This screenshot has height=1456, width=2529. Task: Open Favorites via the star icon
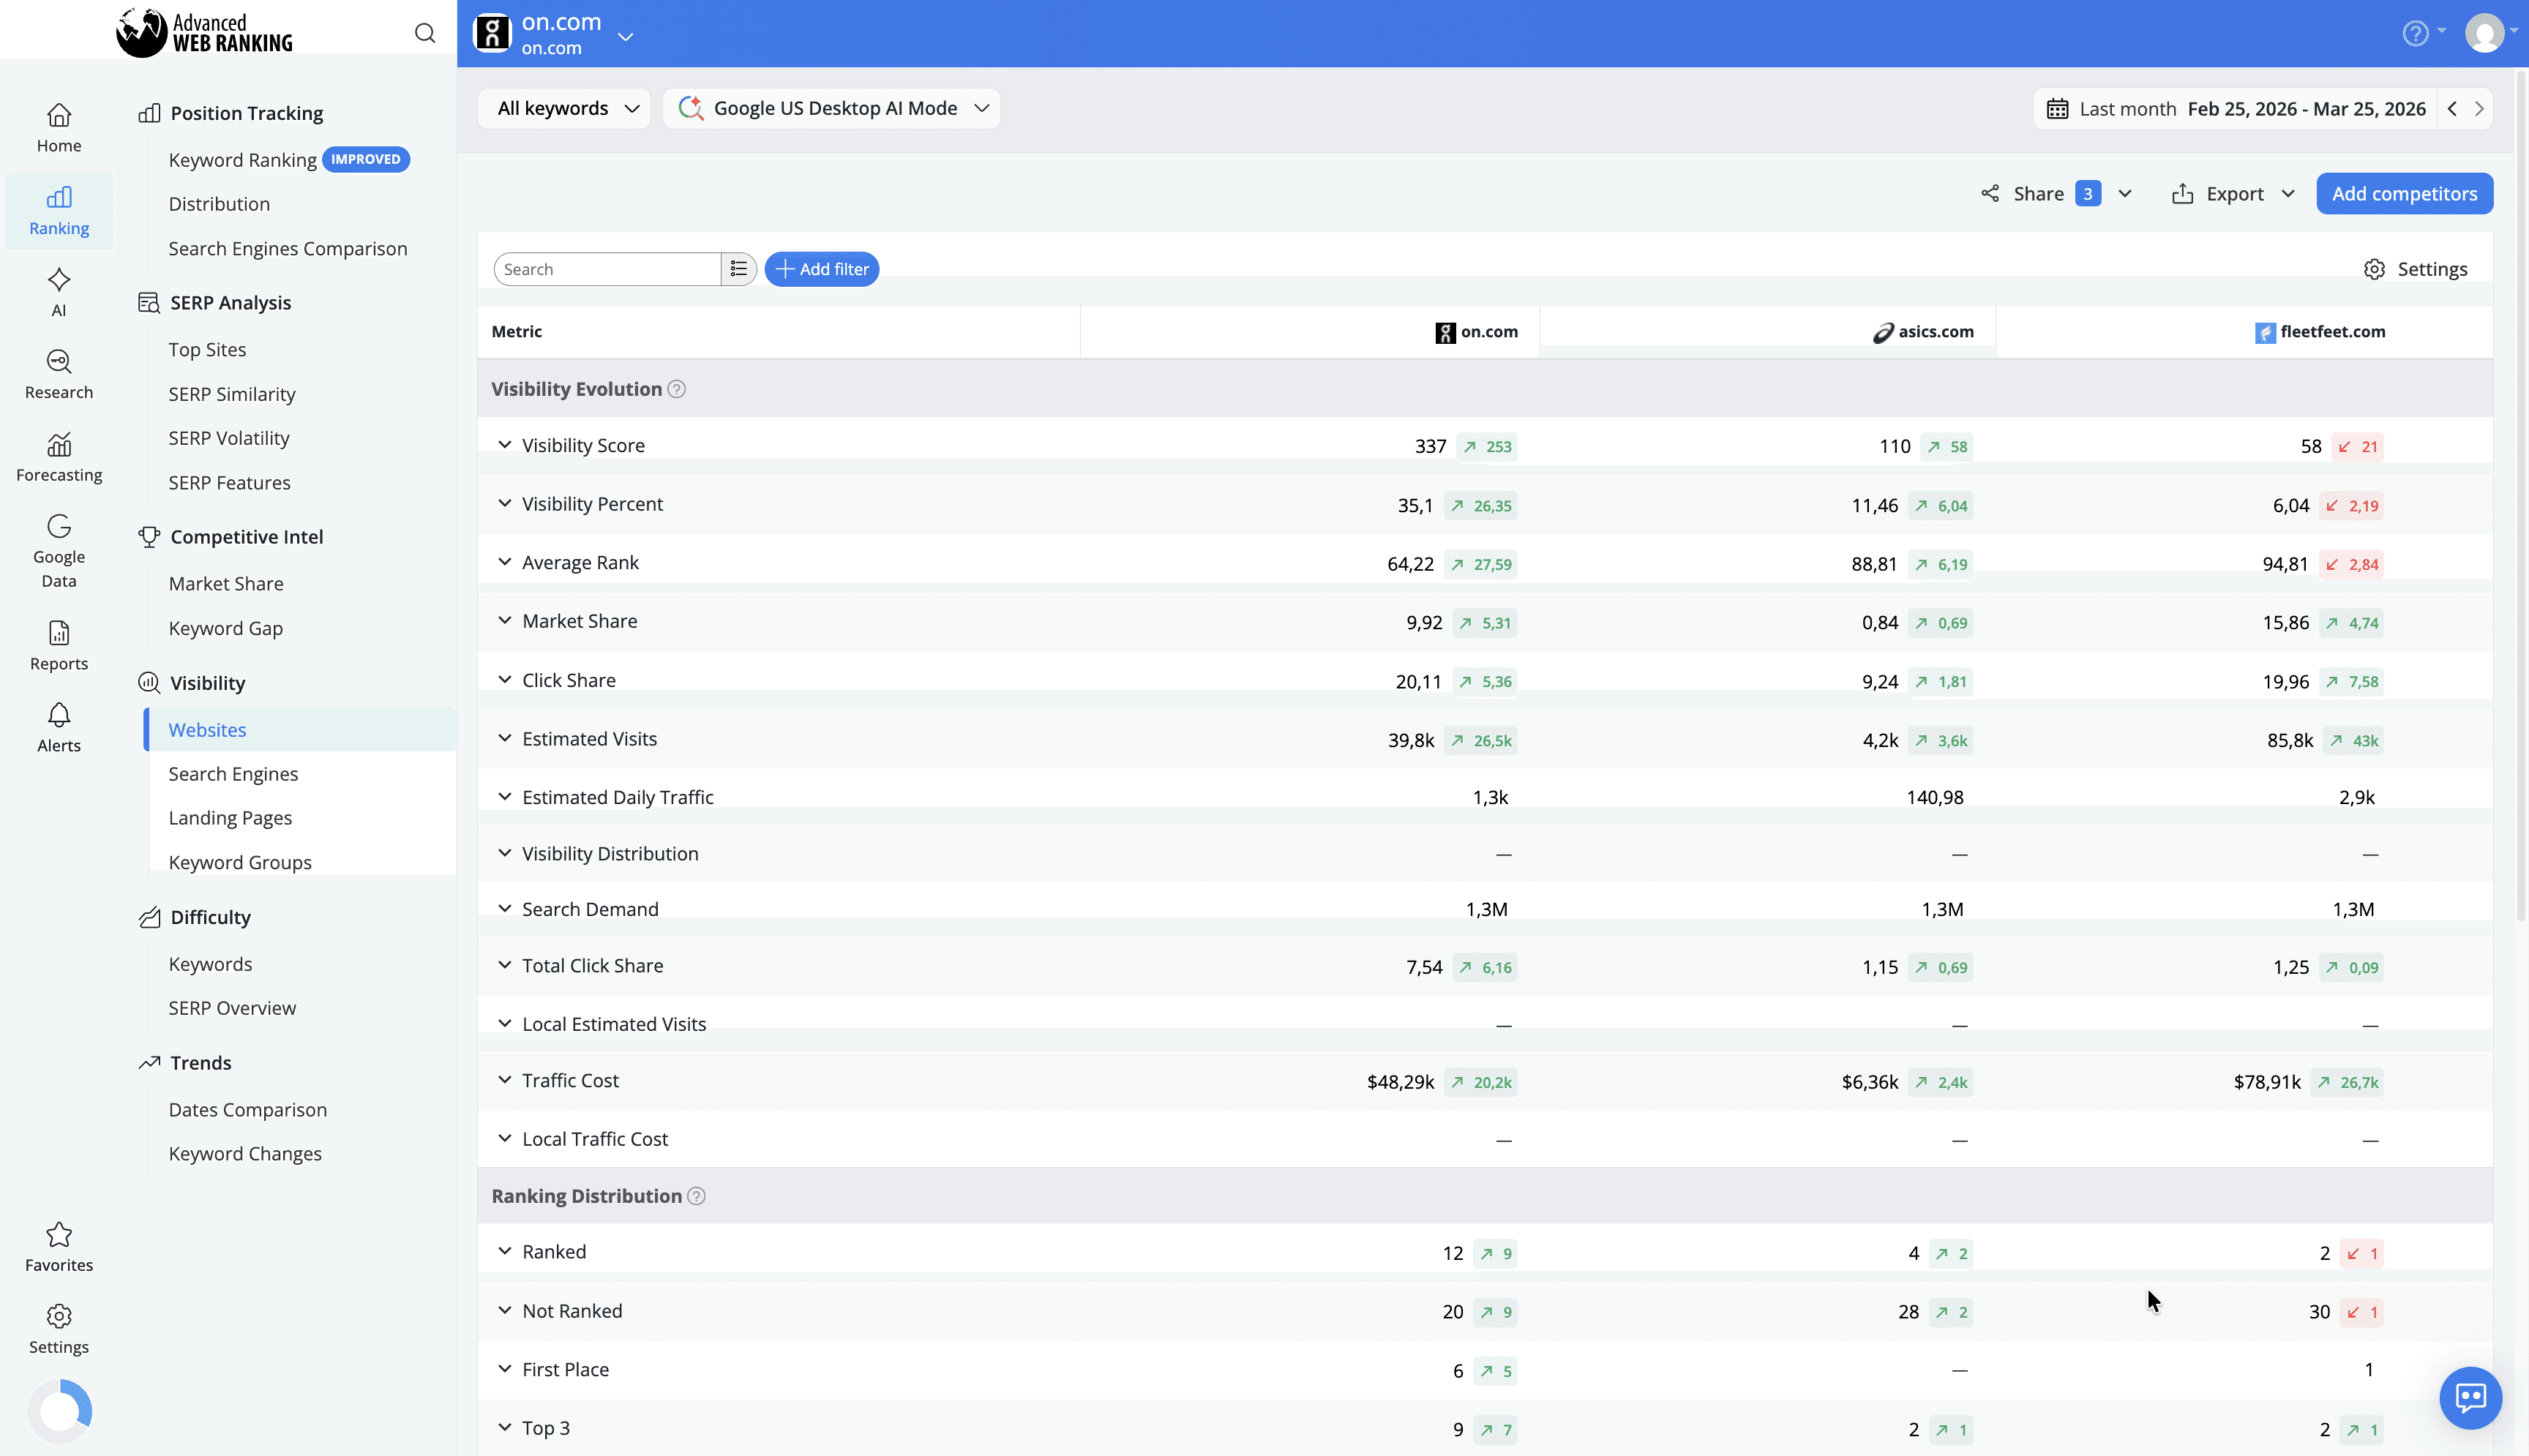[58, 1245]
